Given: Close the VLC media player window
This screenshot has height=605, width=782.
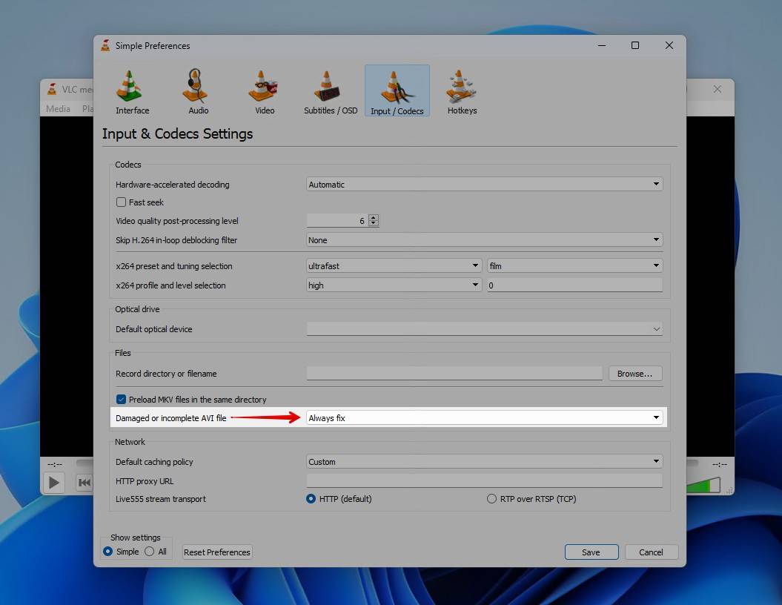Looking at the screenshot, I should pos(718,89).
